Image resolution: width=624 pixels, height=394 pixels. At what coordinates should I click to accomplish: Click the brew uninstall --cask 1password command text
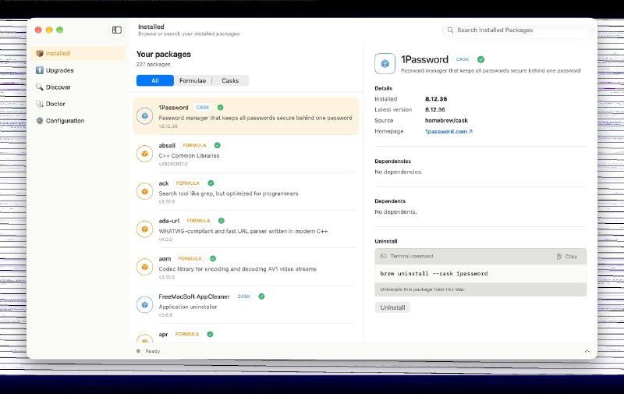point(434,274)
